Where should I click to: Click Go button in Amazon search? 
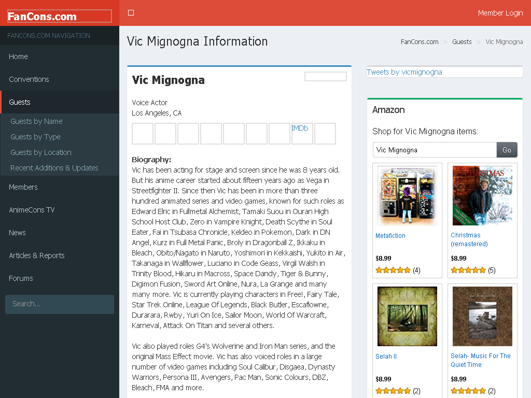tap(507, 150)
